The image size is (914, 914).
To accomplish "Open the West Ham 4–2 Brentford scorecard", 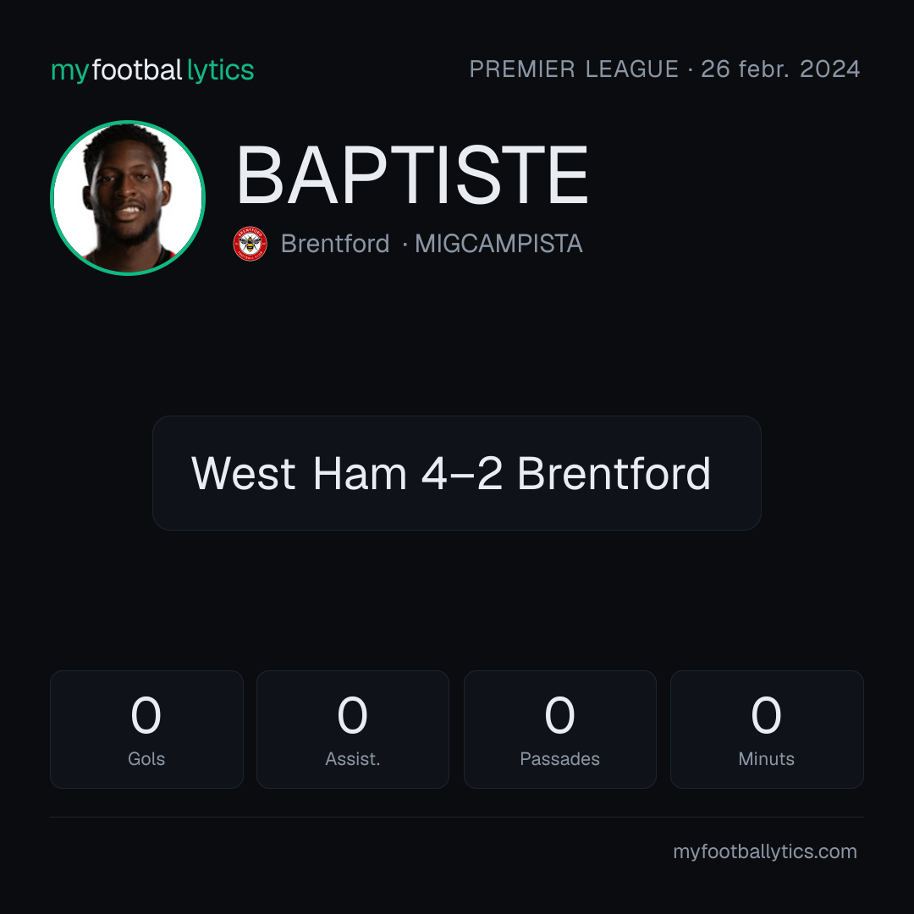I will click(457, 473).
